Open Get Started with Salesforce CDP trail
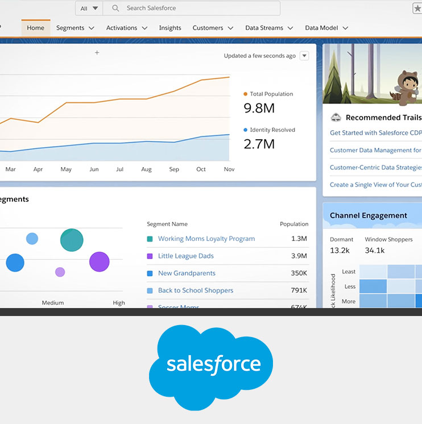 375,133
